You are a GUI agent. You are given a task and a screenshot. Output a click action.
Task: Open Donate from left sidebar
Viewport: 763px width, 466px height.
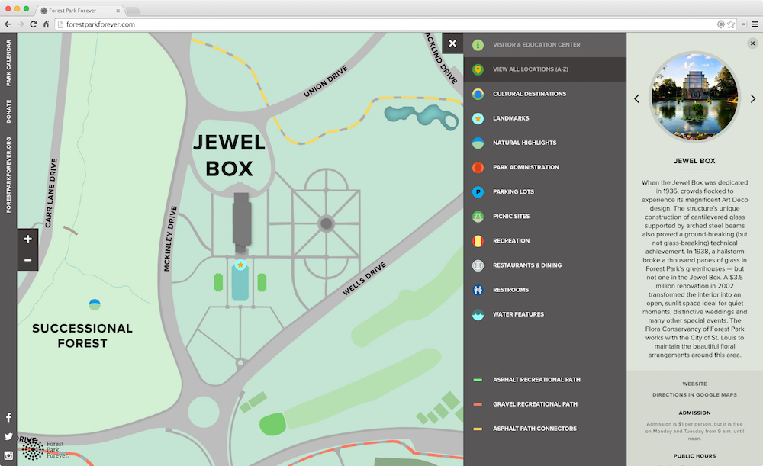pos(8,111)
